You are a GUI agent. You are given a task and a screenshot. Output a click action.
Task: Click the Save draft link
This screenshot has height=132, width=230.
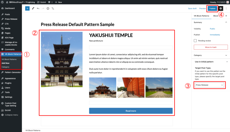(192, 9)
